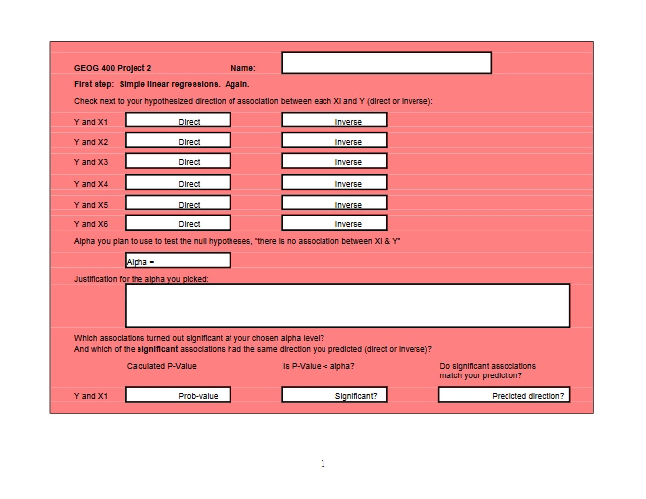Click the alpha justification text box

point(347,305)
